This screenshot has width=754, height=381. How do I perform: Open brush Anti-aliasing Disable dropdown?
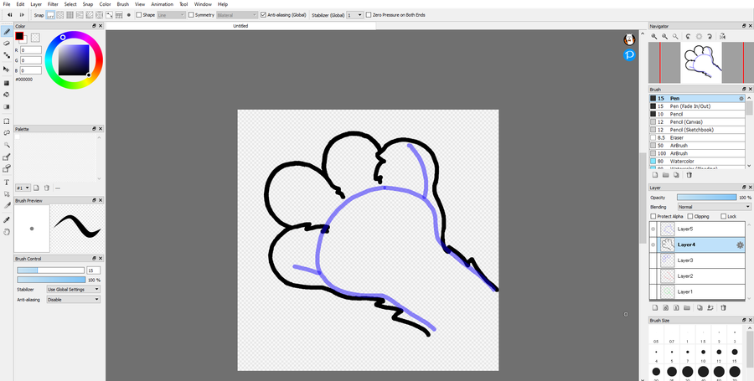73,300
